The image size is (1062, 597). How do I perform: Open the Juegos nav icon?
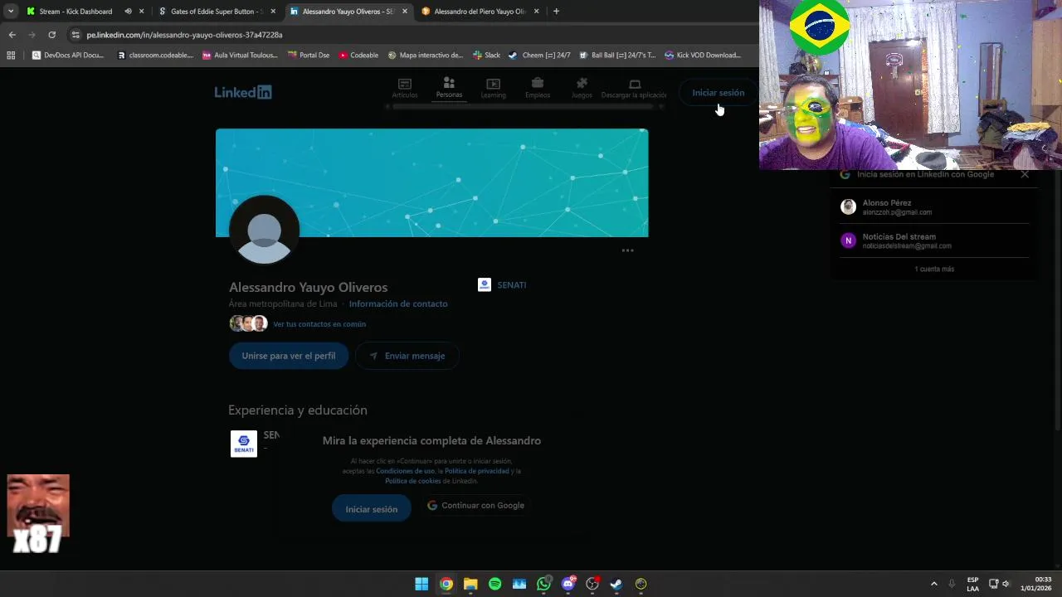(582, 88)
